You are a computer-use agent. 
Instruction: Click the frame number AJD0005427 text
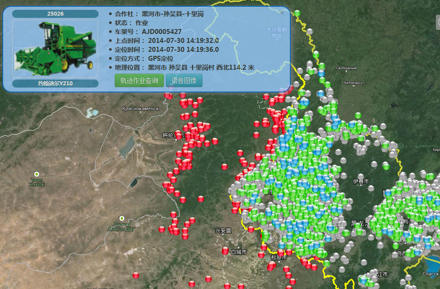161,32
